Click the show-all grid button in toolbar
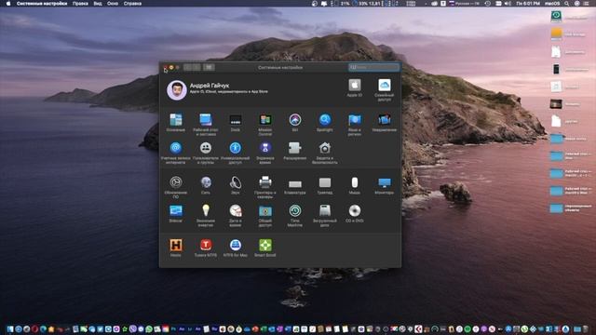This screenshot has height=335, width=596. 209,67
